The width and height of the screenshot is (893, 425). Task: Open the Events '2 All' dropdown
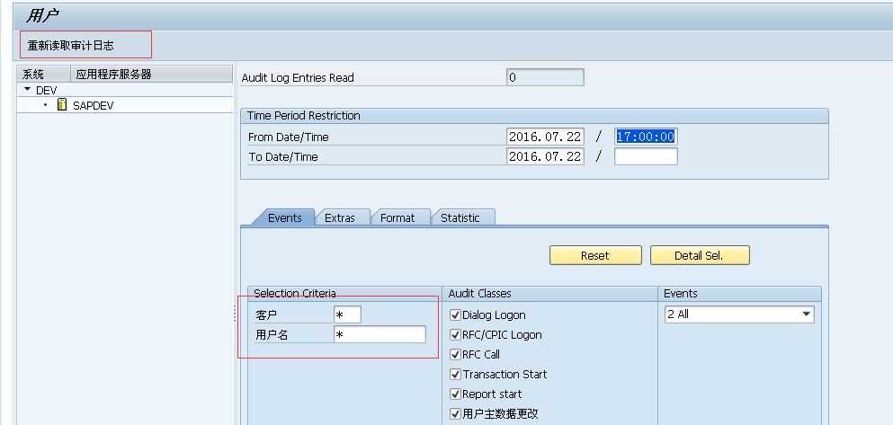[739, 314]
